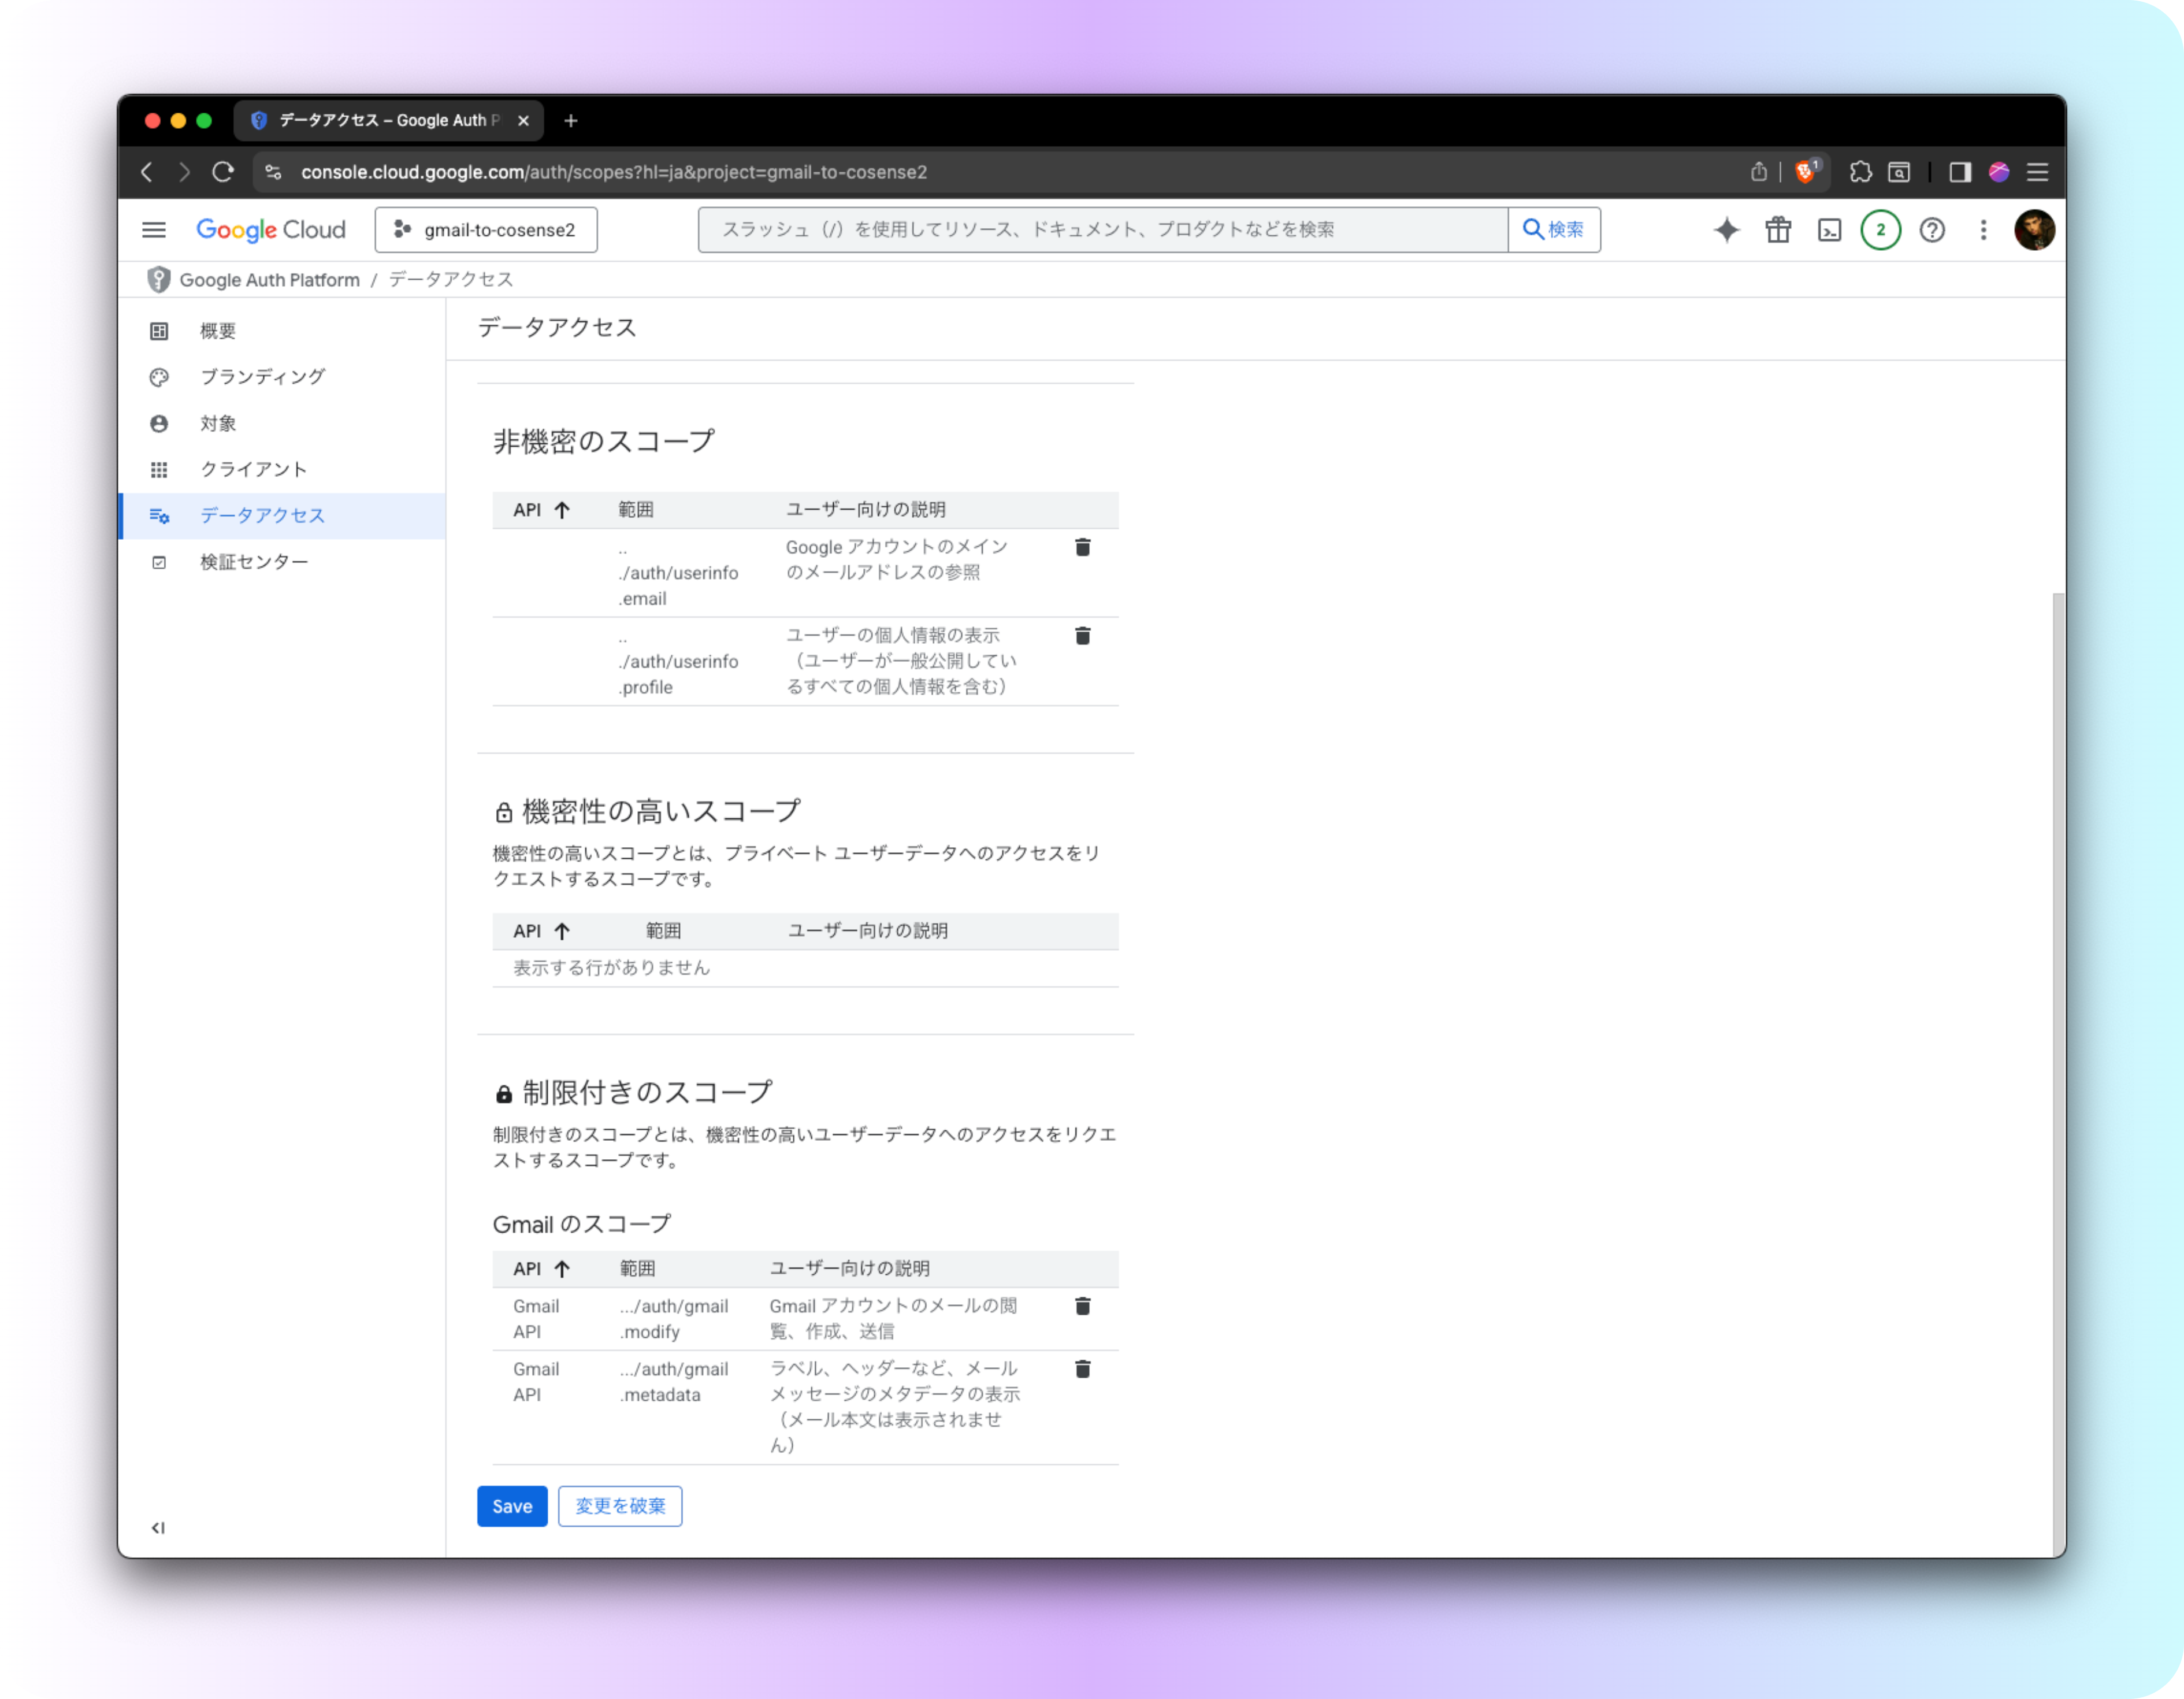The width and height of the screenshot is (2184, 1699).
Task: Click 範囲 header in non-sensitive scopes table
Action: [635, 510]
